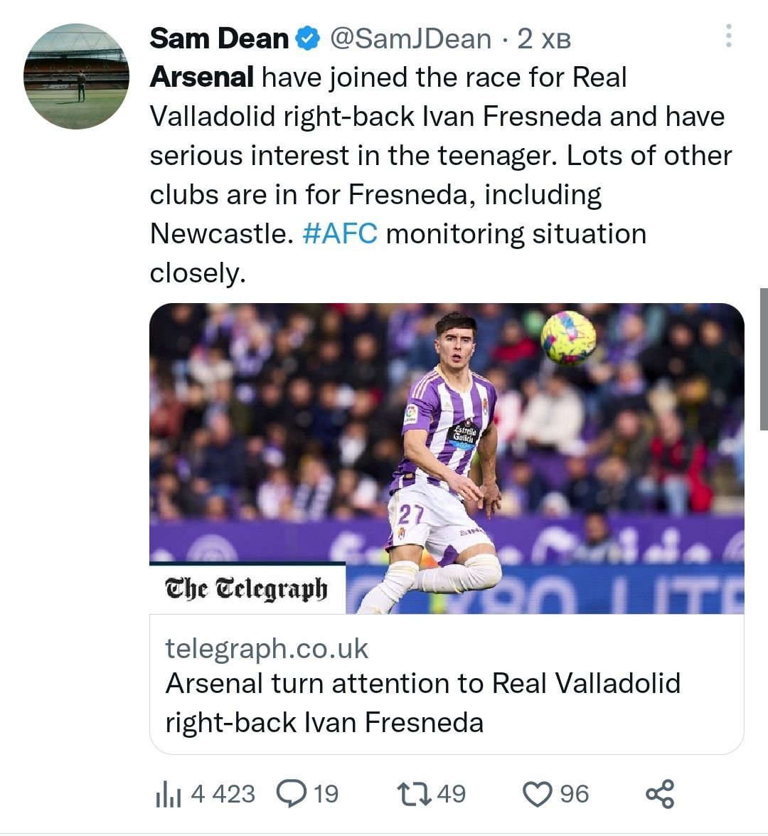The width and height of the screenshot is (768, 836).
Task: Click the 2 хв timestamp
Action: tap(544, 39)
